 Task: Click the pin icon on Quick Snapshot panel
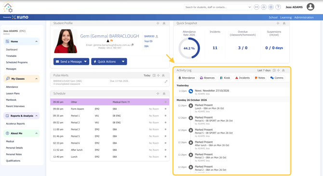click(284, 23)
